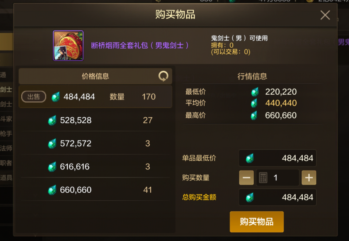The height and width of the screenshot is (241, 349).
Task: Click the 出售 sell badge
Action: pyautogui.click(x=33, y=96)
